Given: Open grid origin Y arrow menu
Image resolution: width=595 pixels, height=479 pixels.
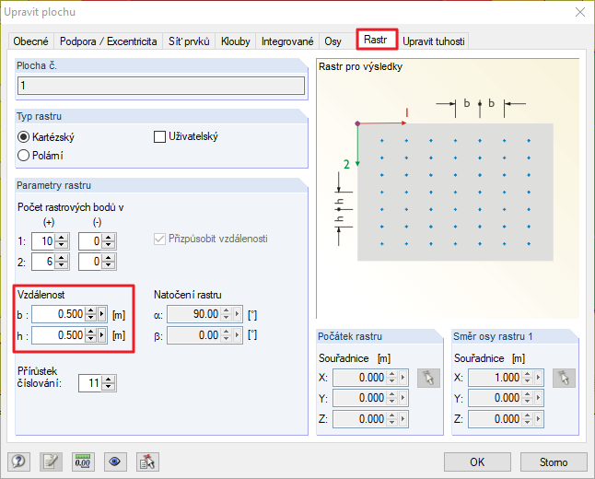Looking at the screenshot, I should (403, 398).
